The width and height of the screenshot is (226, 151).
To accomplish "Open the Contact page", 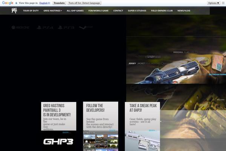I will pos(118,11).
